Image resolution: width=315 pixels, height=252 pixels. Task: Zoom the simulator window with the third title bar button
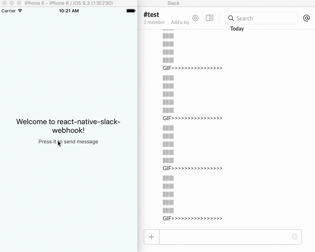[19, 3]
